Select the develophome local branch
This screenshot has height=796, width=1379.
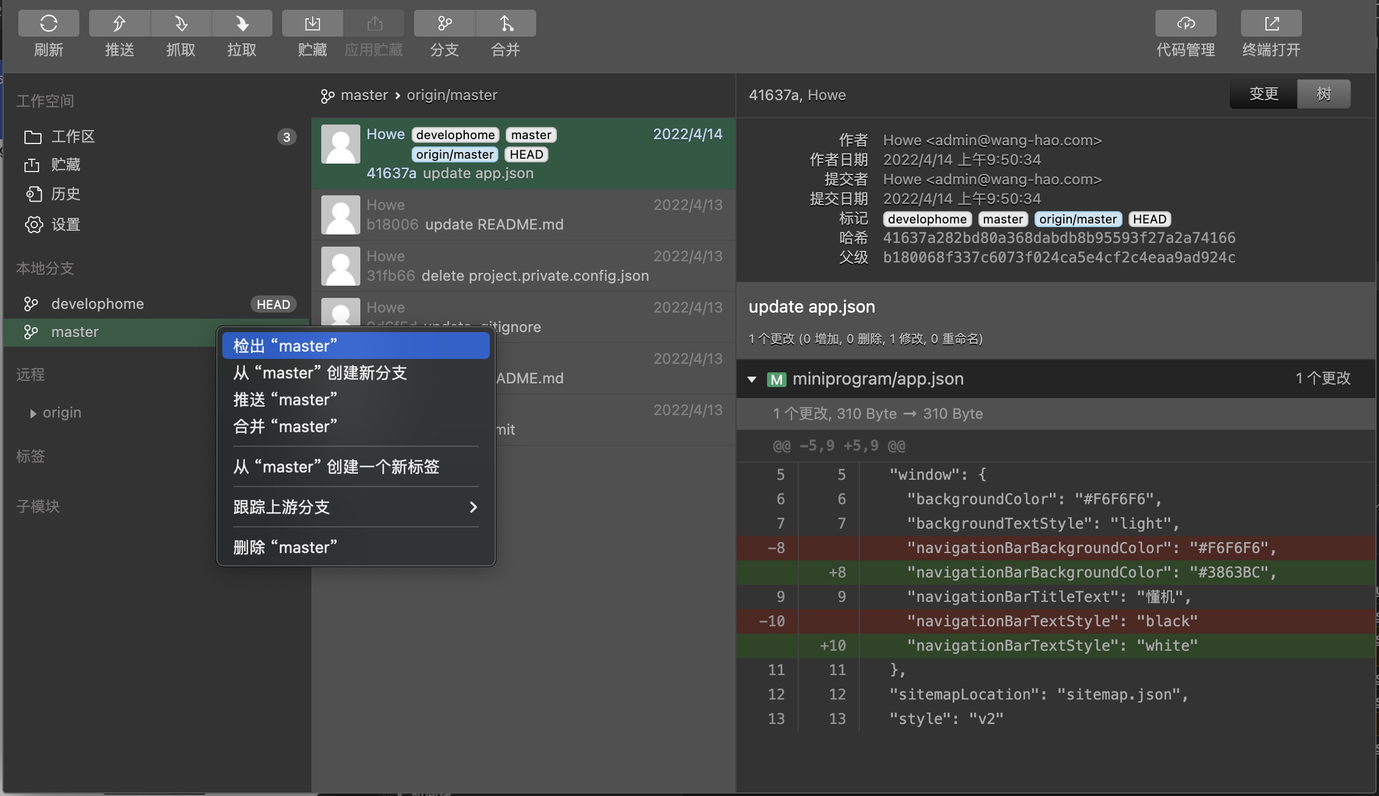[156, 304]
